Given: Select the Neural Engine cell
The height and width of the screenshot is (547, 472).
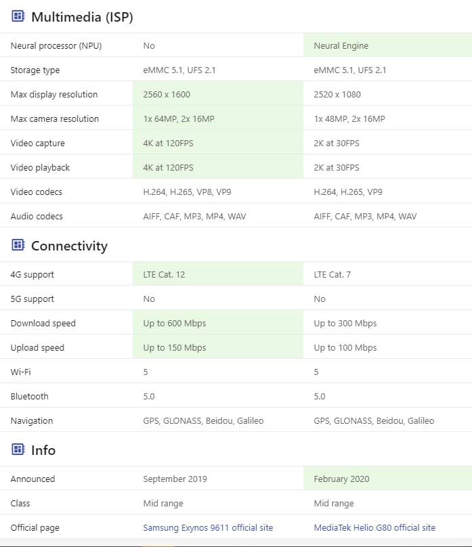Looking at the screenshot, I should (x=387, y=45).
